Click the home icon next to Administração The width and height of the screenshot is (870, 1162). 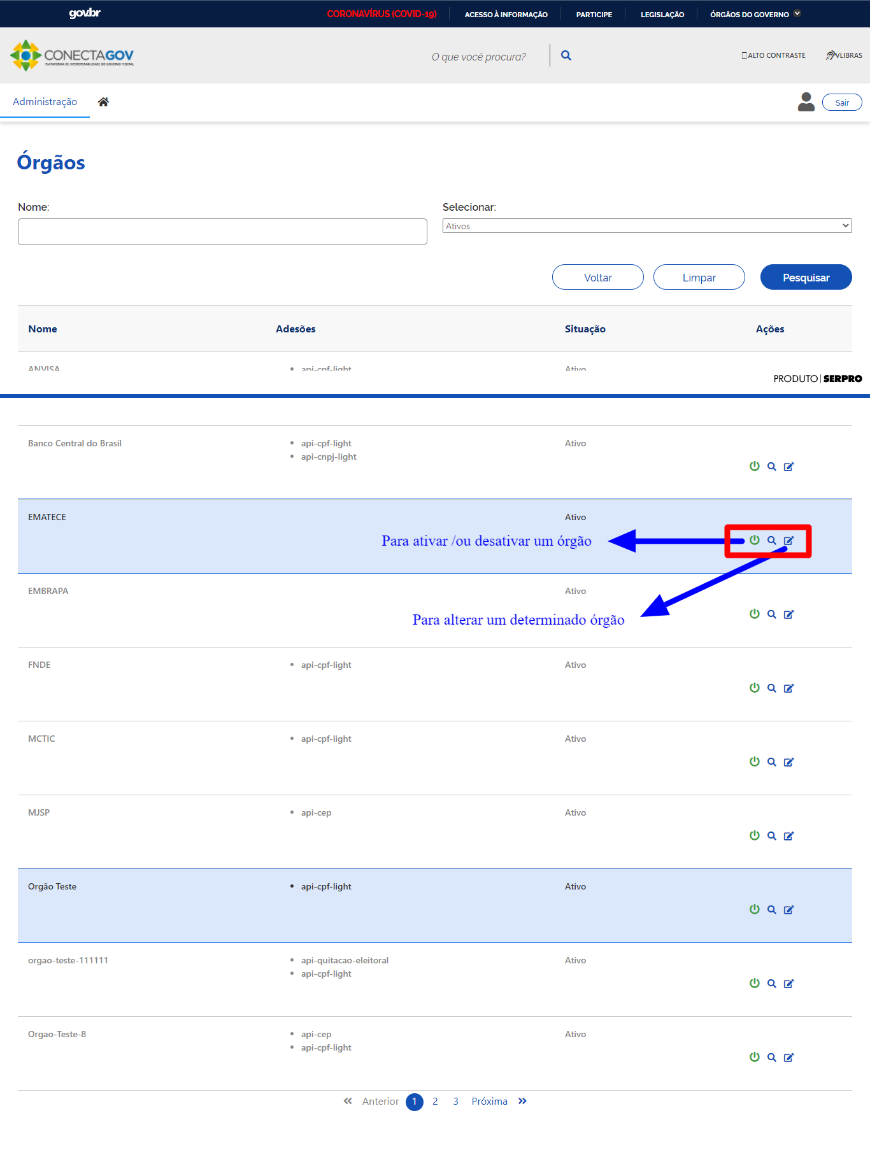[103, 102]
